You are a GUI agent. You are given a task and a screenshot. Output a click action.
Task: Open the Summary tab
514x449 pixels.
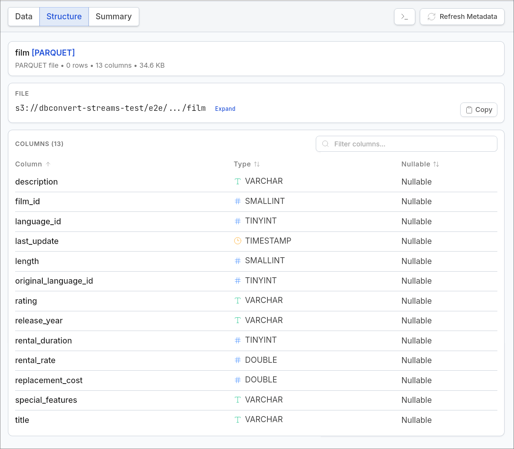(x=113, y=17)
